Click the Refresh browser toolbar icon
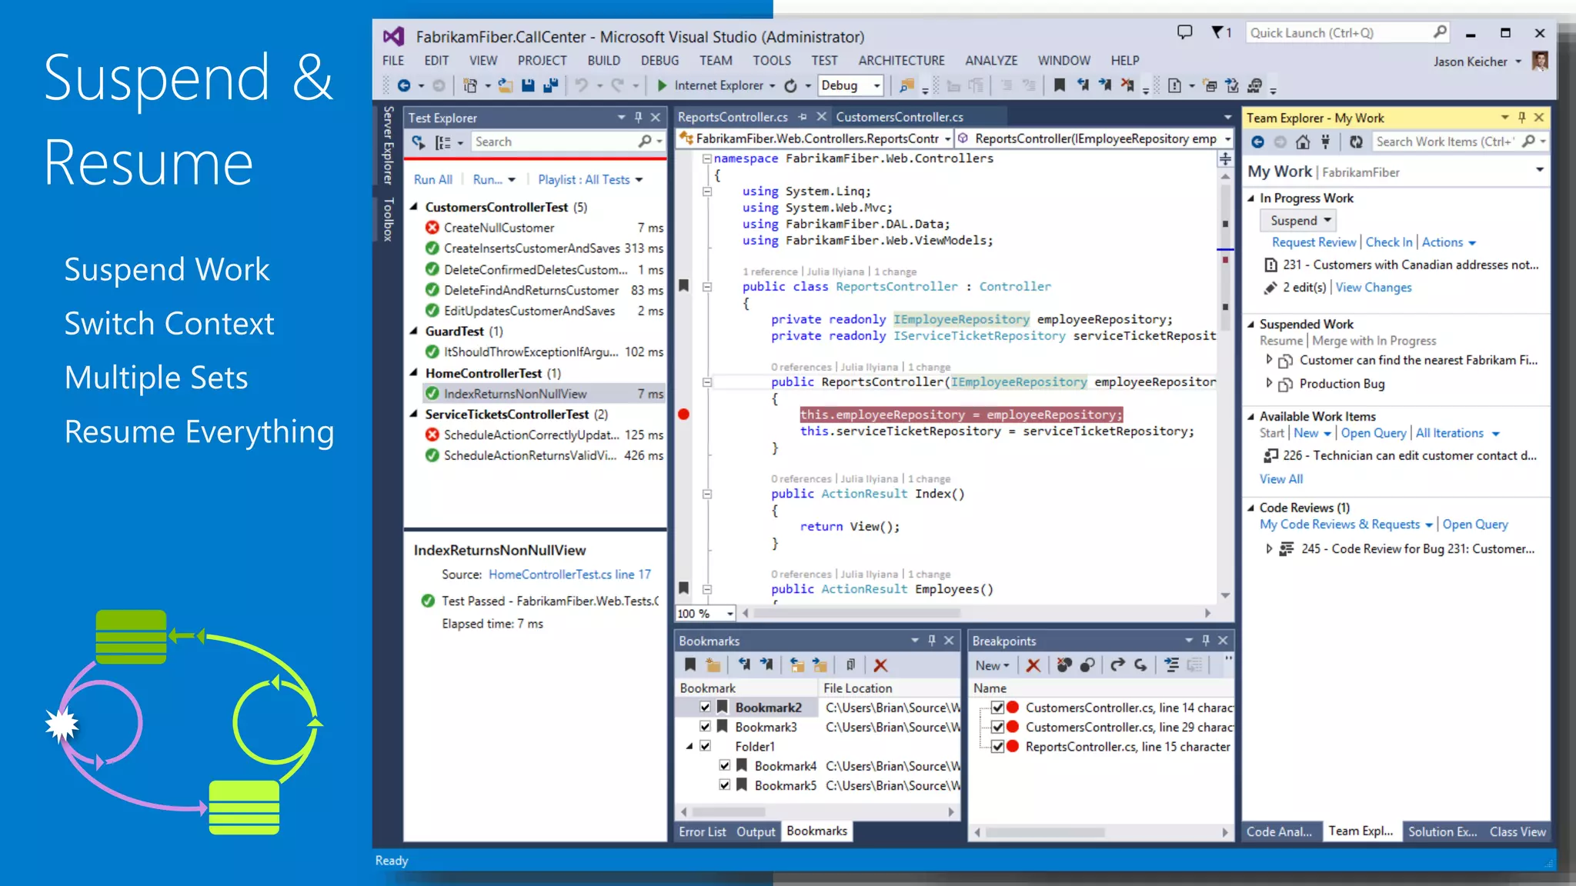The width and height of the screenshot is (1576, 886). [x=790, y=85]
